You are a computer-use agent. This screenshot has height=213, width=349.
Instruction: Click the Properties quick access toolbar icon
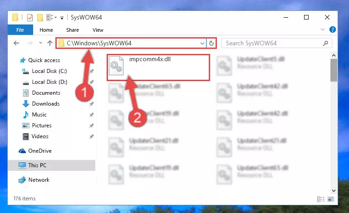coord(30,17)
